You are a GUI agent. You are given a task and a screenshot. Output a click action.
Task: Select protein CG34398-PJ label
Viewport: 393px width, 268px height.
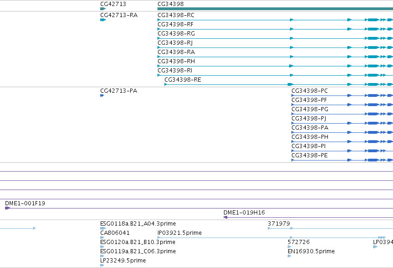pyautogui.click(x=309, y=119)
